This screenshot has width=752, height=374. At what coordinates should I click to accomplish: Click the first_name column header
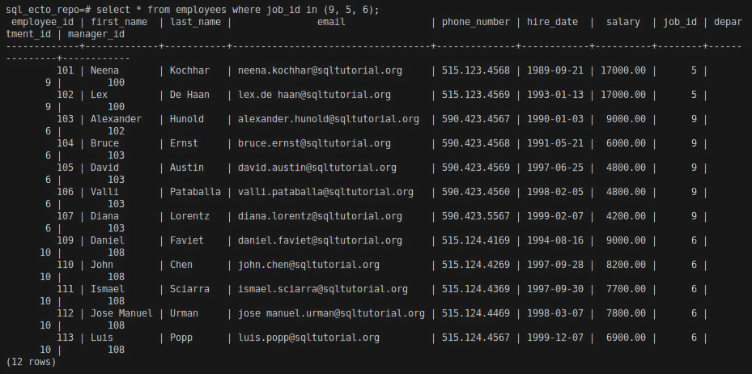click(x=119, y=22)
